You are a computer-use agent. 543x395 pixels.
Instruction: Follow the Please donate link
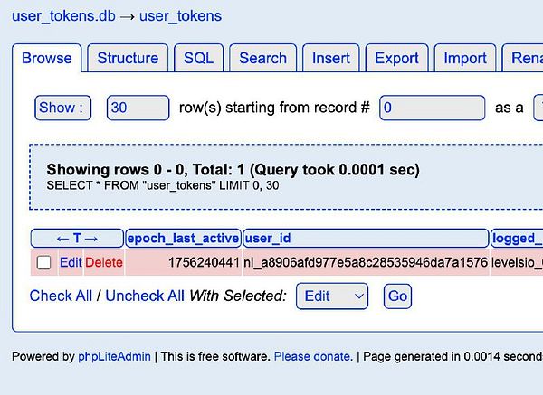point(313,357)
